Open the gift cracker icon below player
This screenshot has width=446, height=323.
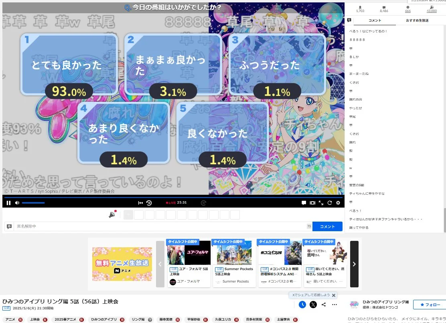click(x=113, y=214)
